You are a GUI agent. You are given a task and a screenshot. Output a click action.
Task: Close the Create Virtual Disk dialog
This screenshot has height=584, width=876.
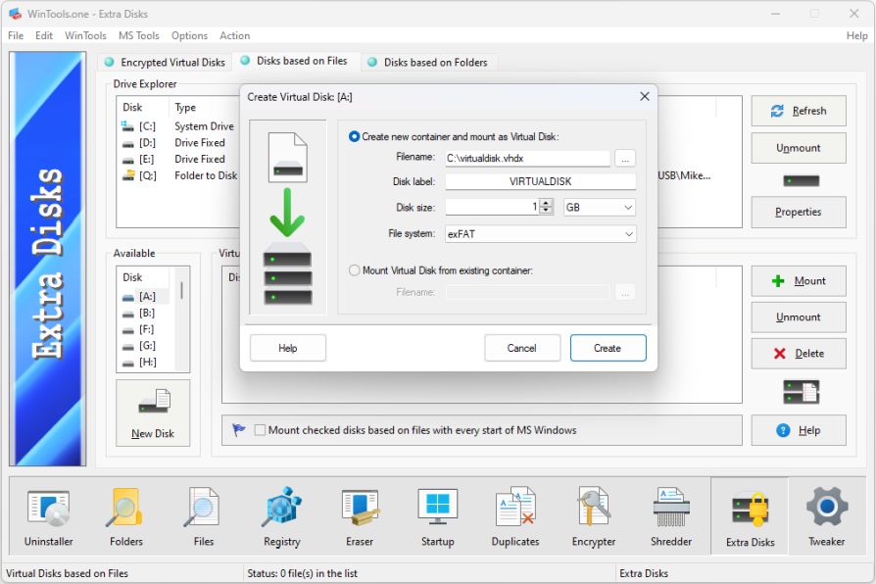click(x=644, y=97)
